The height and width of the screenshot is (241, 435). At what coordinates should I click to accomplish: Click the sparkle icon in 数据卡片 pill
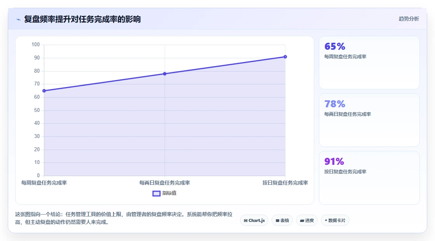326,220
